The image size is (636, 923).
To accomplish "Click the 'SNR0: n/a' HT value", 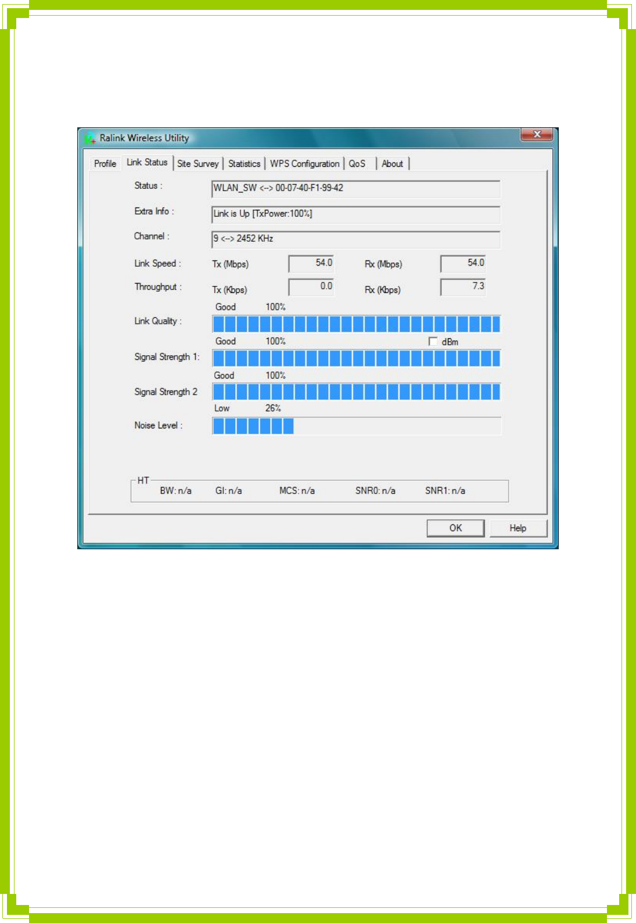I will pyautogui.click(x=375, y=491).
